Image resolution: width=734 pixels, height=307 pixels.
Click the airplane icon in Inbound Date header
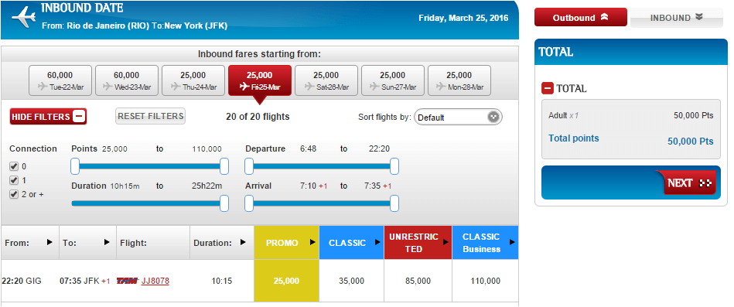(24, 18)
